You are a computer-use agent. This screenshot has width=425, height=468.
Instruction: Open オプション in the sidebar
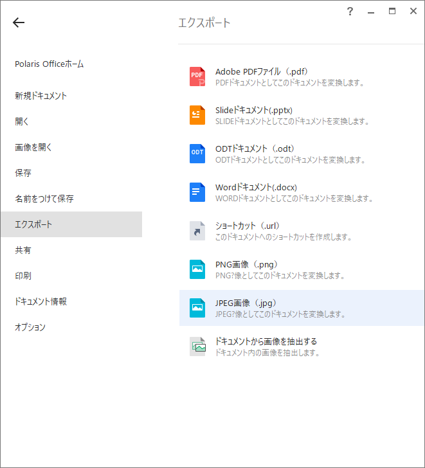(30, 327)
